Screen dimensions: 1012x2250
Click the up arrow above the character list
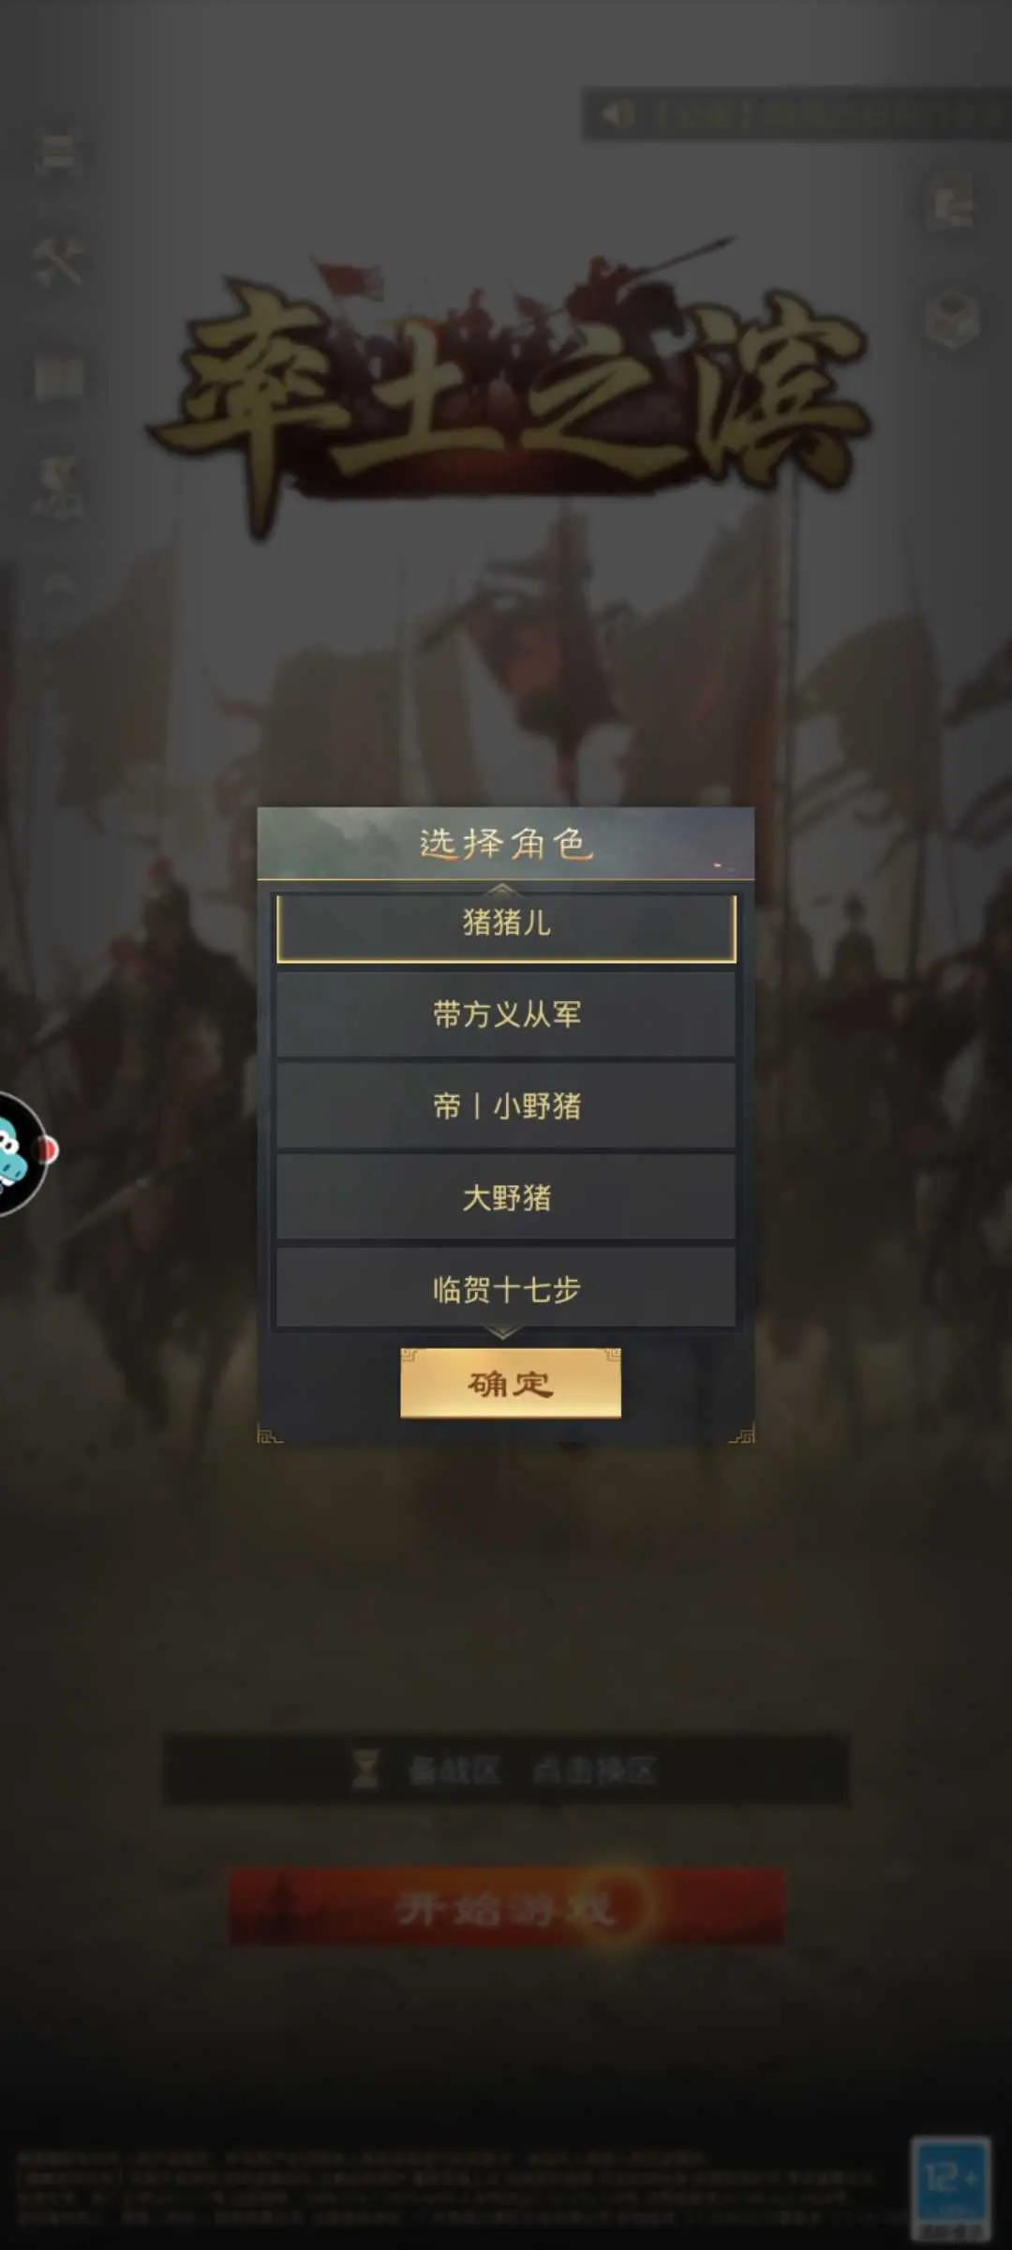coord(503,888)
